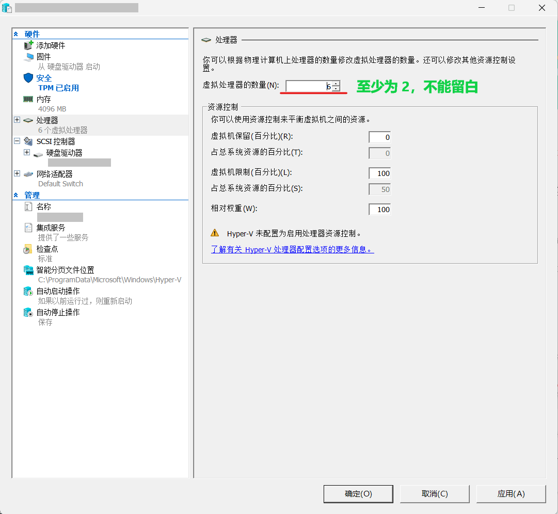The width and height of the screenshot is (558, 514).
Task: Click the 'TPM 已启用' status text
Action: click(x=58, y=88)
